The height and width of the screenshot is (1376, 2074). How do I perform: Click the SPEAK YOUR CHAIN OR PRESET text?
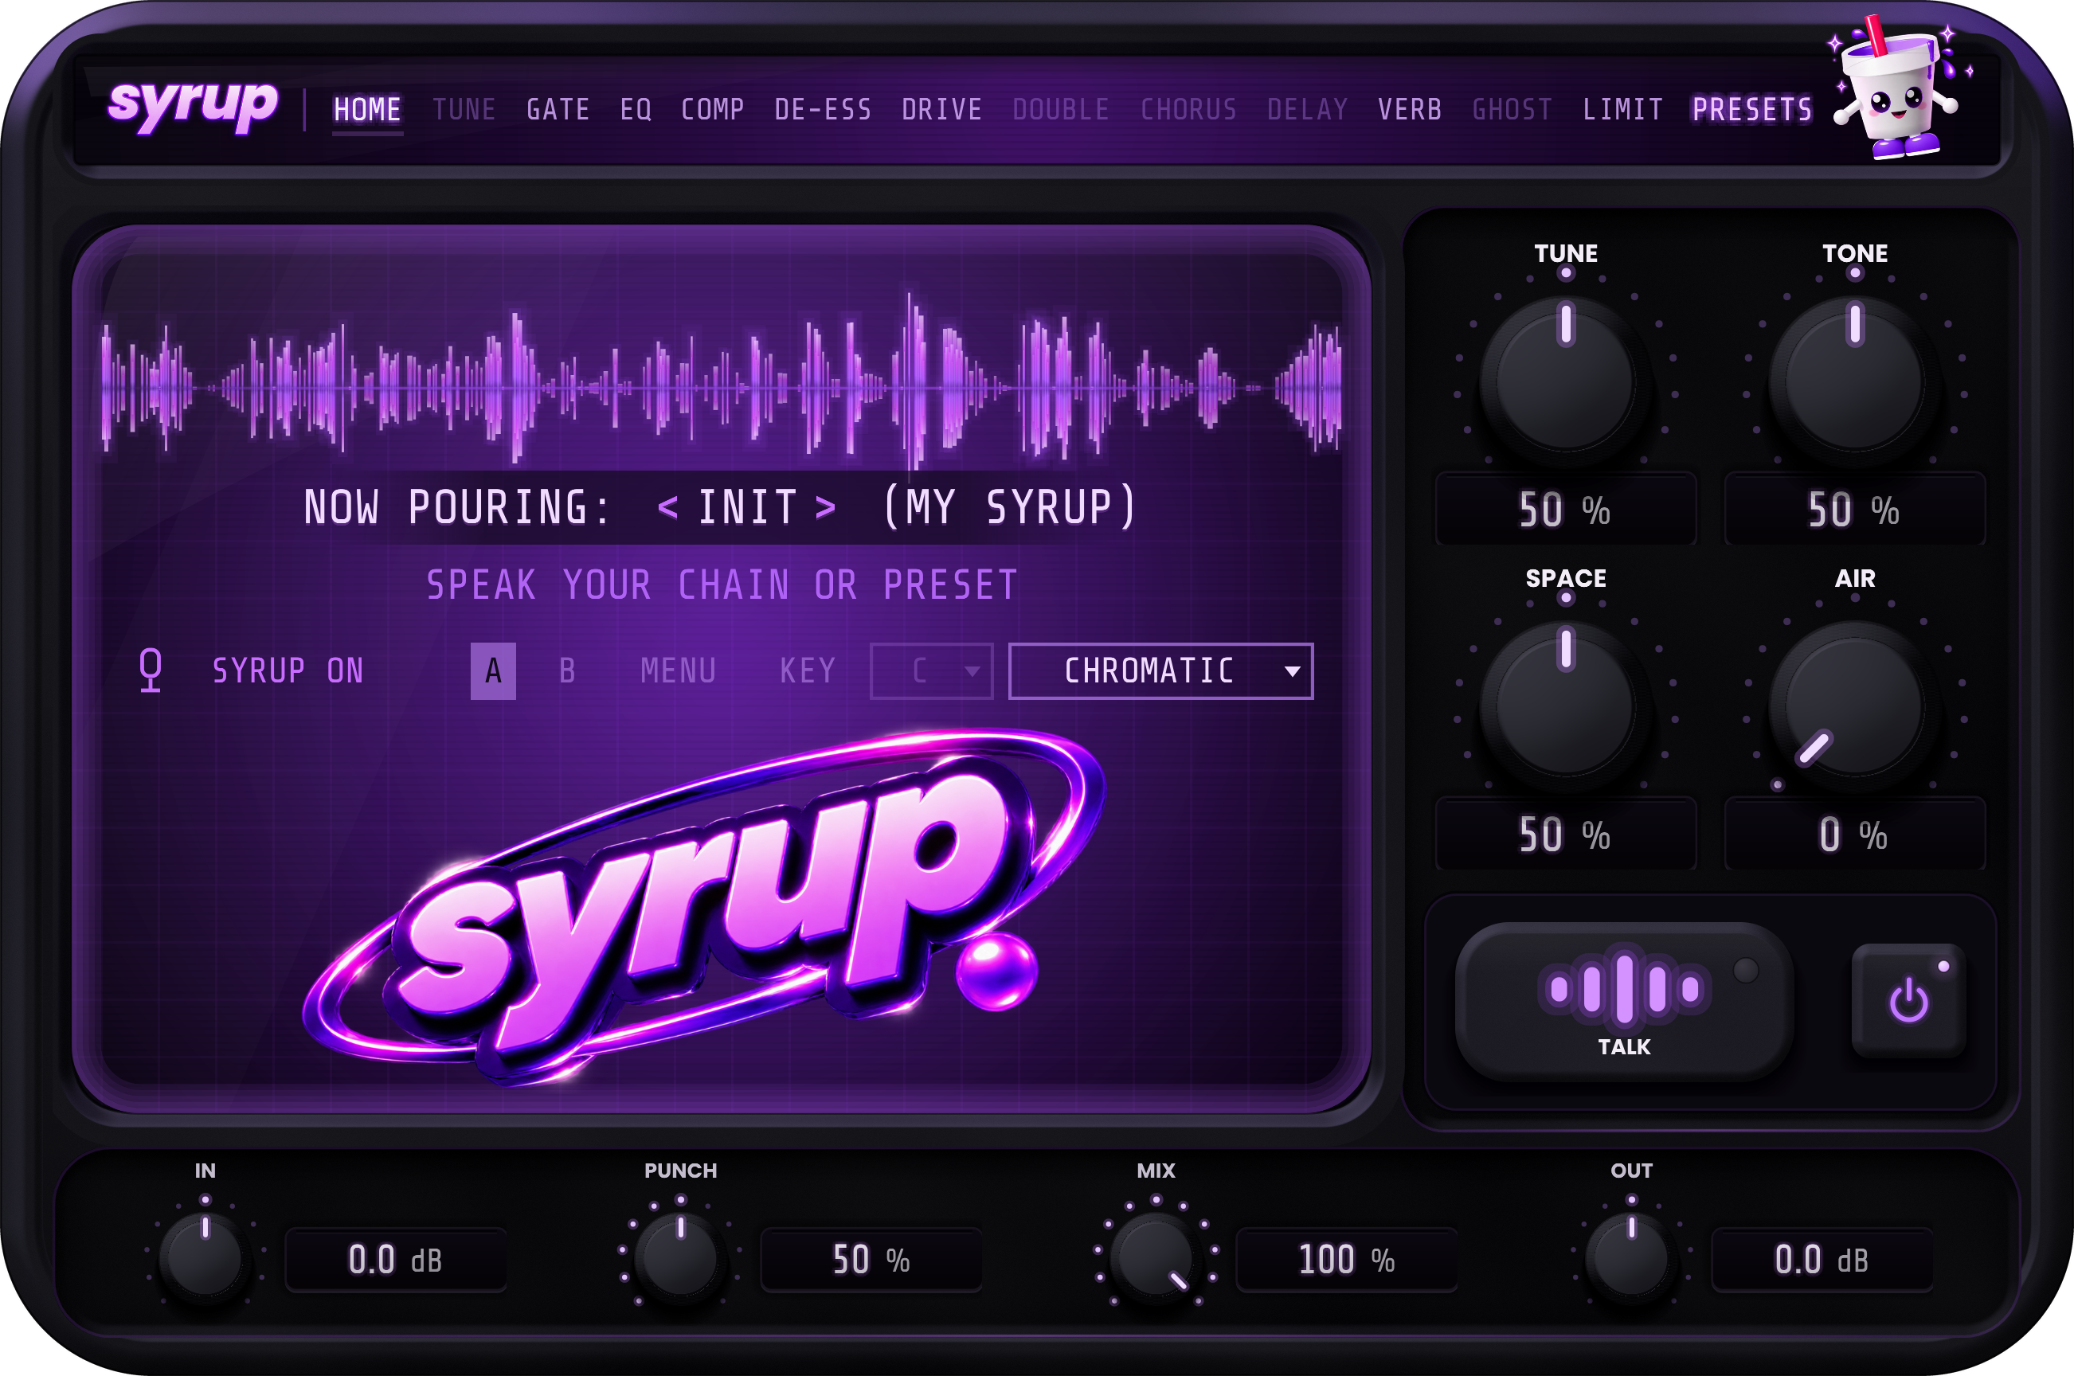722,585
